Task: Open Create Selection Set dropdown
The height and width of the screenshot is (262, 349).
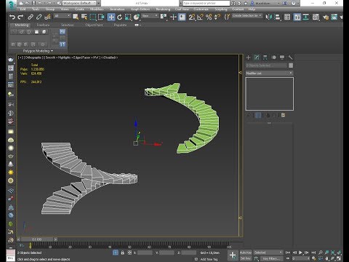Action: coord(247,16)
